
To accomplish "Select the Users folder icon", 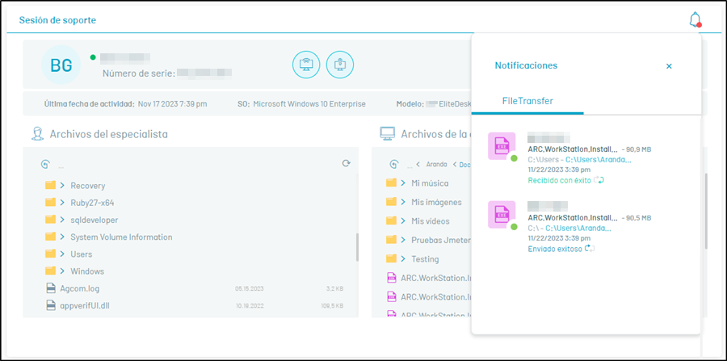I will (x=51, y=254).
